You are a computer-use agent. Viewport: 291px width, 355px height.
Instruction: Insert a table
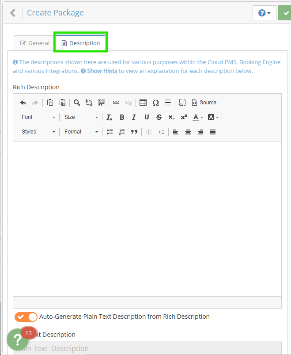point(143,103)
